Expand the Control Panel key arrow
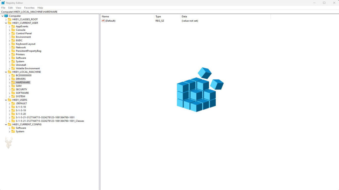 [x=10, y=34]
